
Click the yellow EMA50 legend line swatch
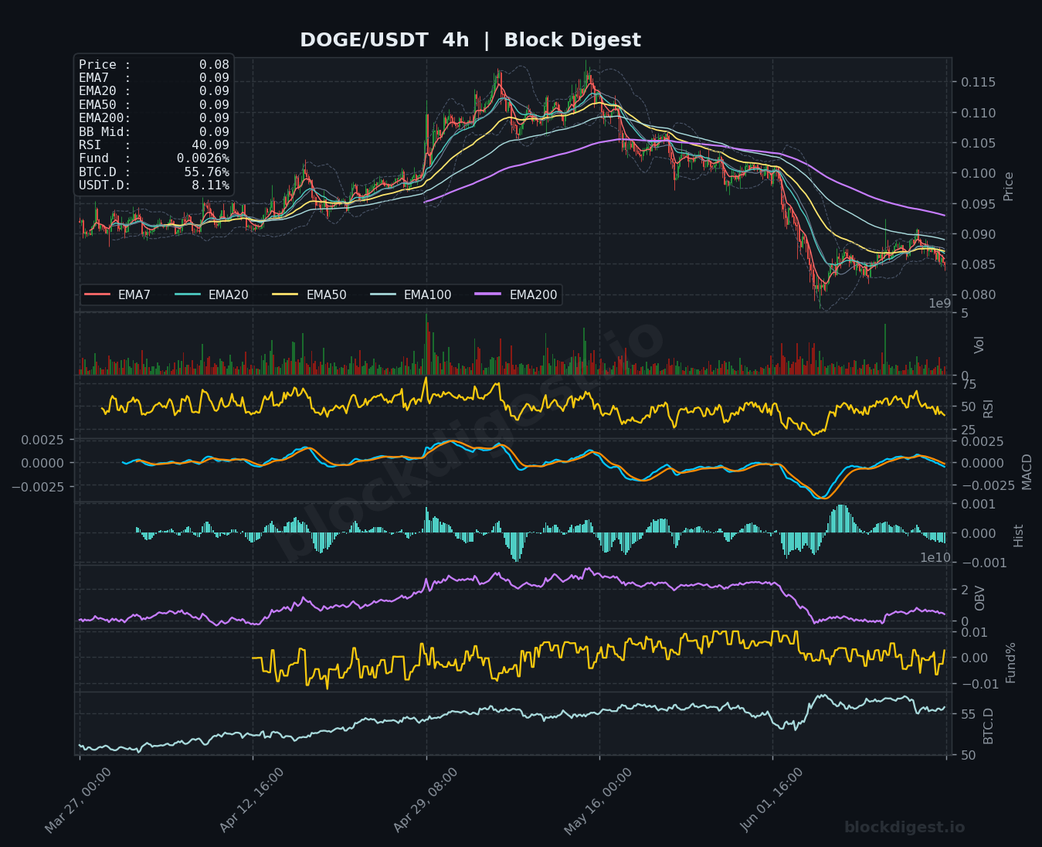[286, 294]
